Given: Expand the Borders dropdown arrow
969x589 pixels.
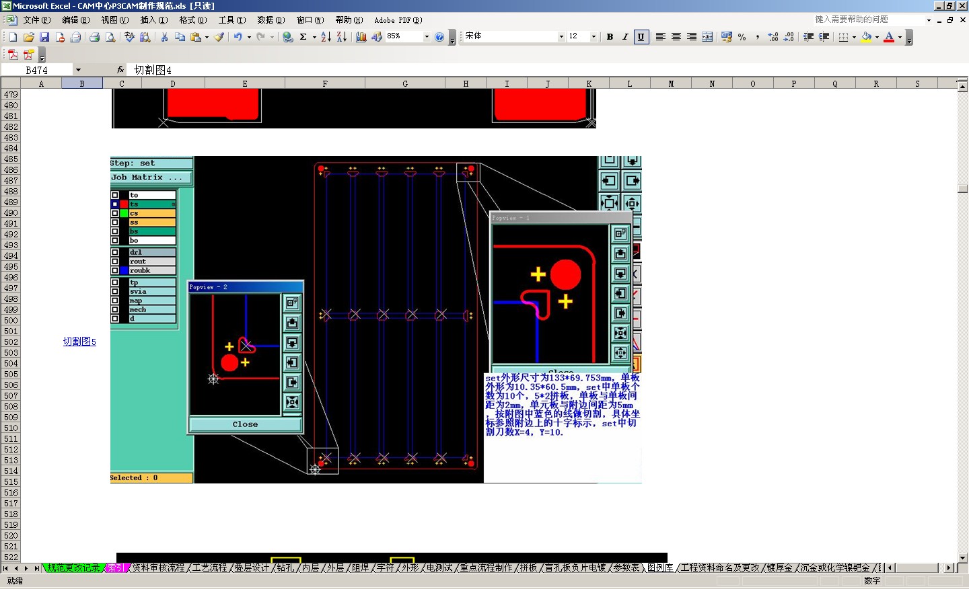Looking at the screenshot, I should 854,37.
